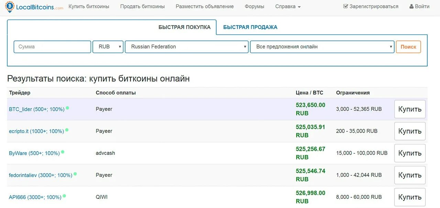Open the Russian Federation country dropdown
Image resolution: width=440 pixels, height=208 pixels.
(187, 46)
